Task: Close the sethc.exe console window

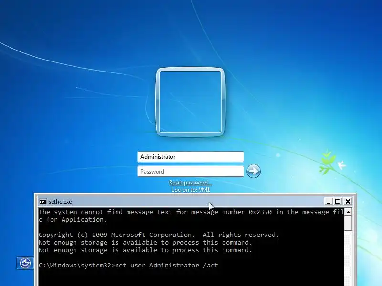Action: (348, 201)
